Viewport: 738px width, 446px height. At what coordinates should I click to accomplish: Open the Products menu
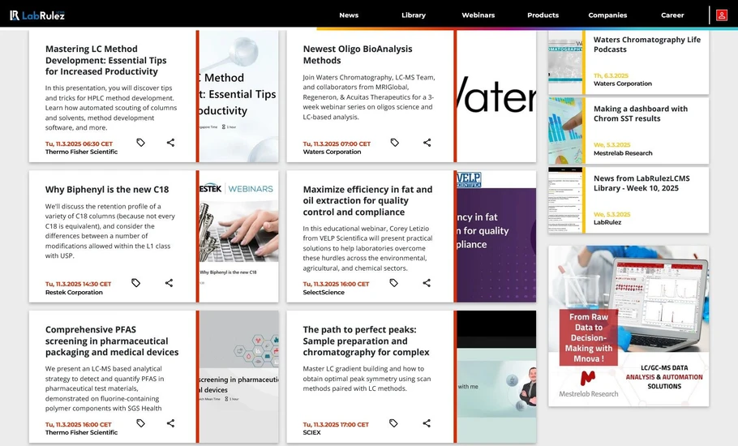[543, 15]
